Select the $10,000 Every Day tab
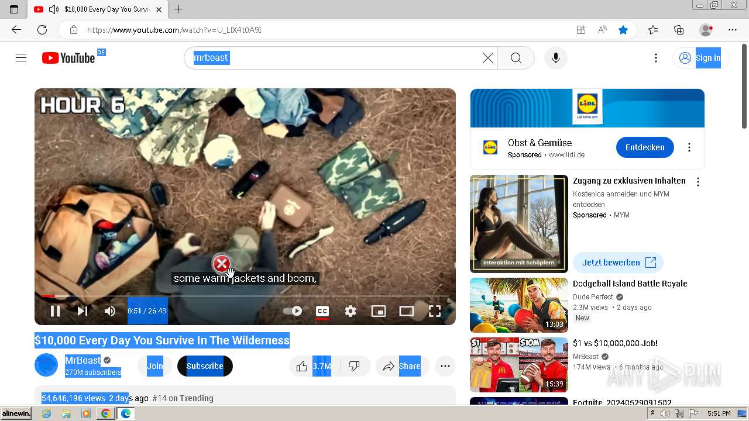 98,9
